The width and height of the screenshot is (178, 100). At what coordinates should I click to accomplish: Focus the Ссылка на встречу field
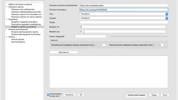(124, 10)
